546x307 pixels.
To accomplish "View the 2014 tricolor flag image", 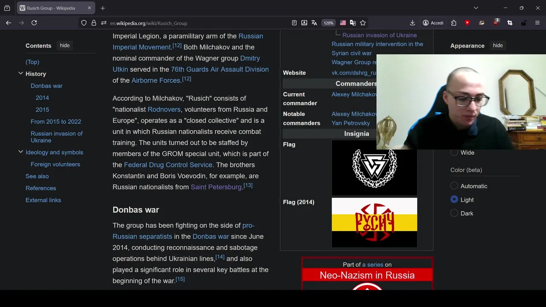I will [x=375, y=223].
